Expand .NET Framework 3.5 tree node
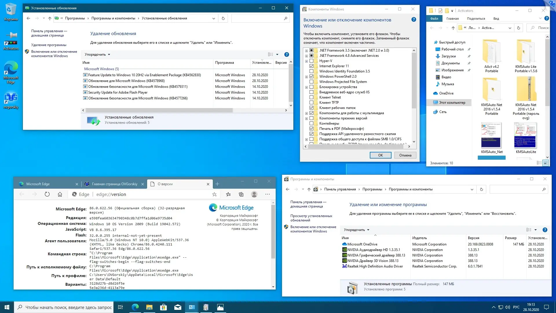 (x=306, y=50)
